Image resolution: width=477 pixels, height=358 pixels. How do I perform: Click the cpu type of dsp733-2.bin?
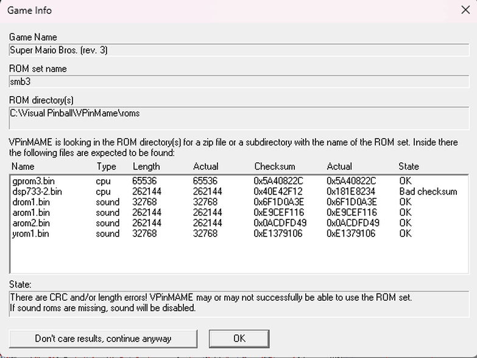pos(103,191)
